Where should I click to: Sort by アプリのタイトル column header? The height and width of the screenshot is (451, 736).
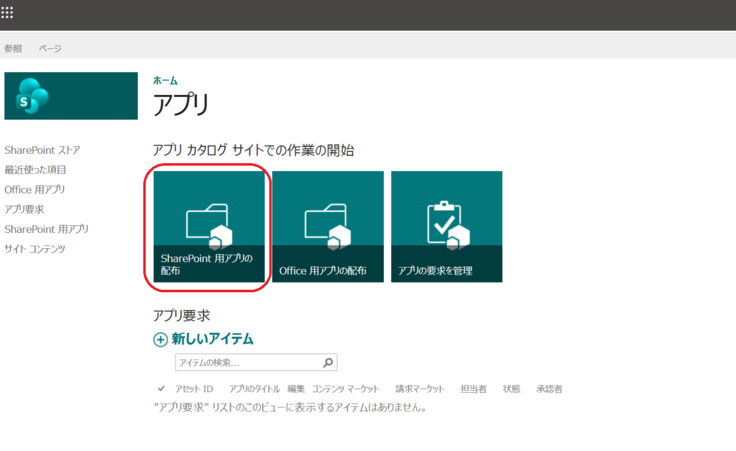pyautogui.click(x=254, y=389)
